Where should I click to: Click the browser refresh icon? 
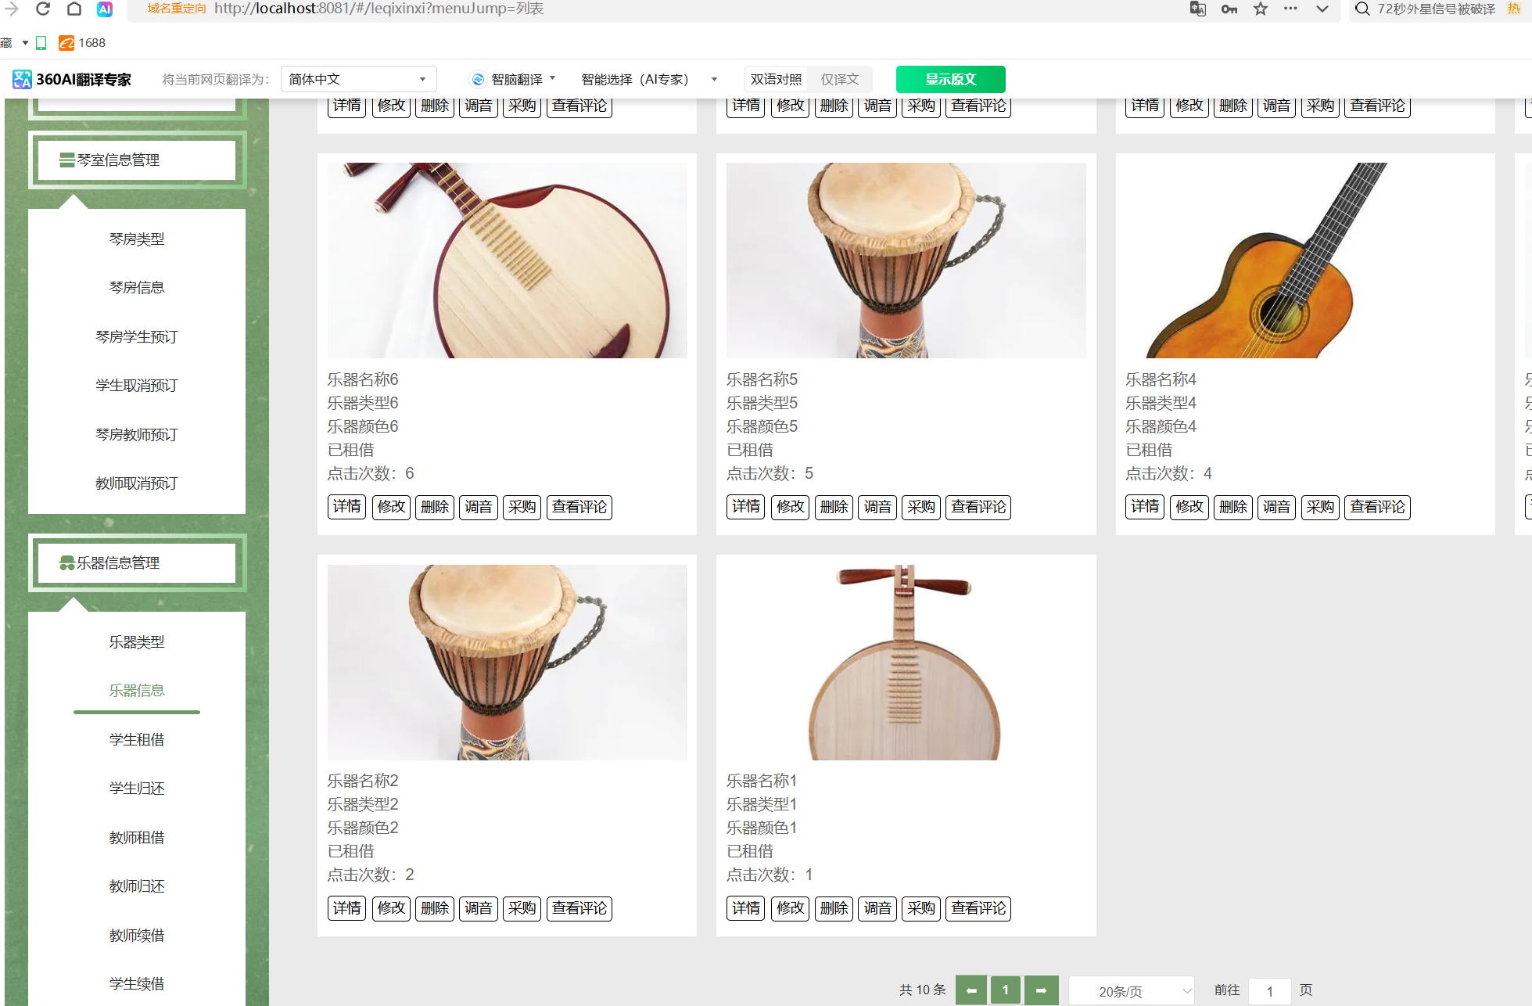(43, 9)
